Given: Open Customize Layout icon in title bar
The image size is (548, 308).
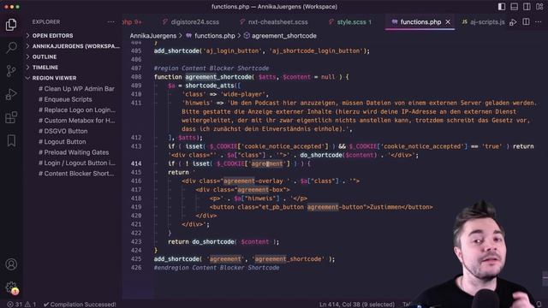Looking at the screenshot, I should point(539,7).
